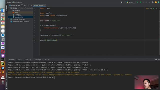Click the orange IDE updates icon
Image resolution: width=160 pixels, height=90 pixels.
(156, 2)
